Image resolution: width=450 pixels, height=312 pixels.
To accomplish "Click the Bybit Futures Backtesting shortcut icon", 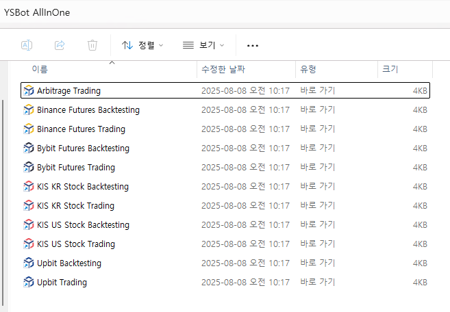I will coord(28,148).
